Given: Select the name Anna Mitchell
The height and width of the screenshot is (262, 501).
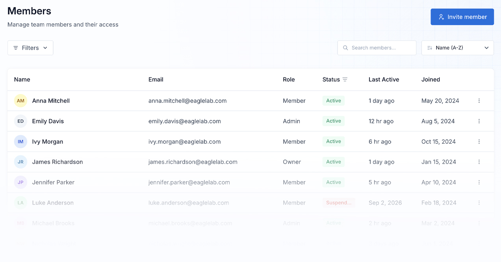Looking at the screenshot, I should click(51, 101).
